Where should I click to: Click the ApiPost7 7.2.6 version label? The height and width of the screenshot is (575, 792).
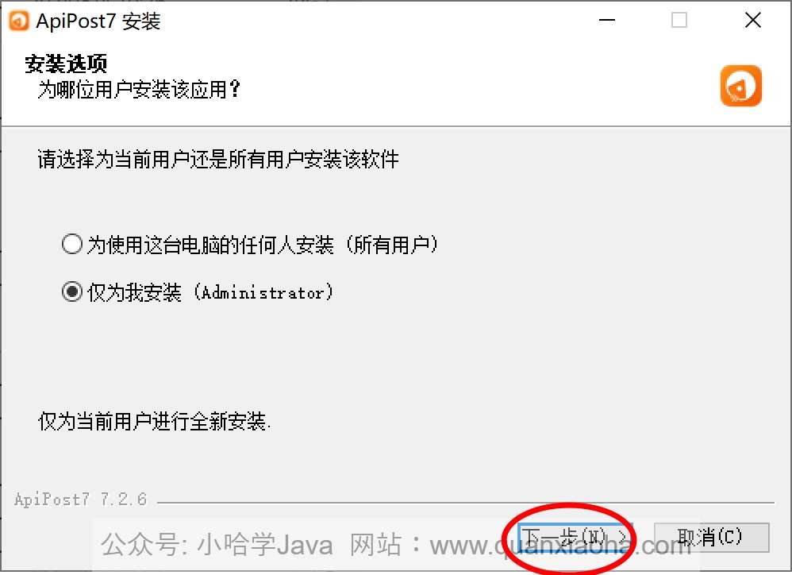coord(81,500)
